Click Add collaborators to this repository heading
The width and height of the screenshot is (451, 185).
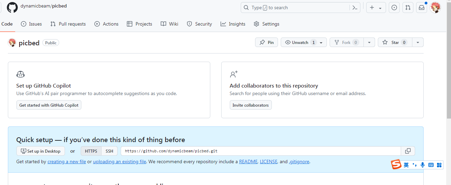[274, 86]
